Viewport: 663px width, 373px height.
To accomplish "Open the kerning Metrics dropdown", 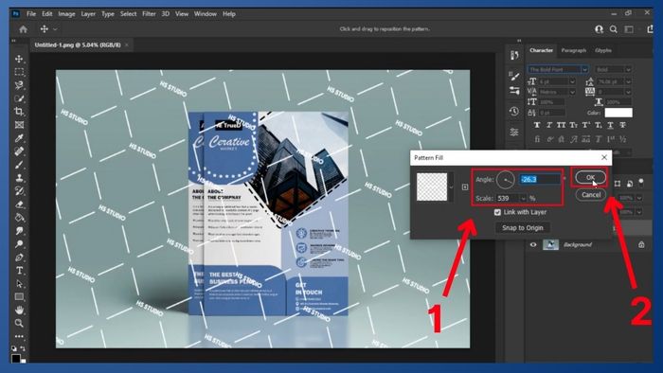I will pyautogui.click(x=572, y=92).
